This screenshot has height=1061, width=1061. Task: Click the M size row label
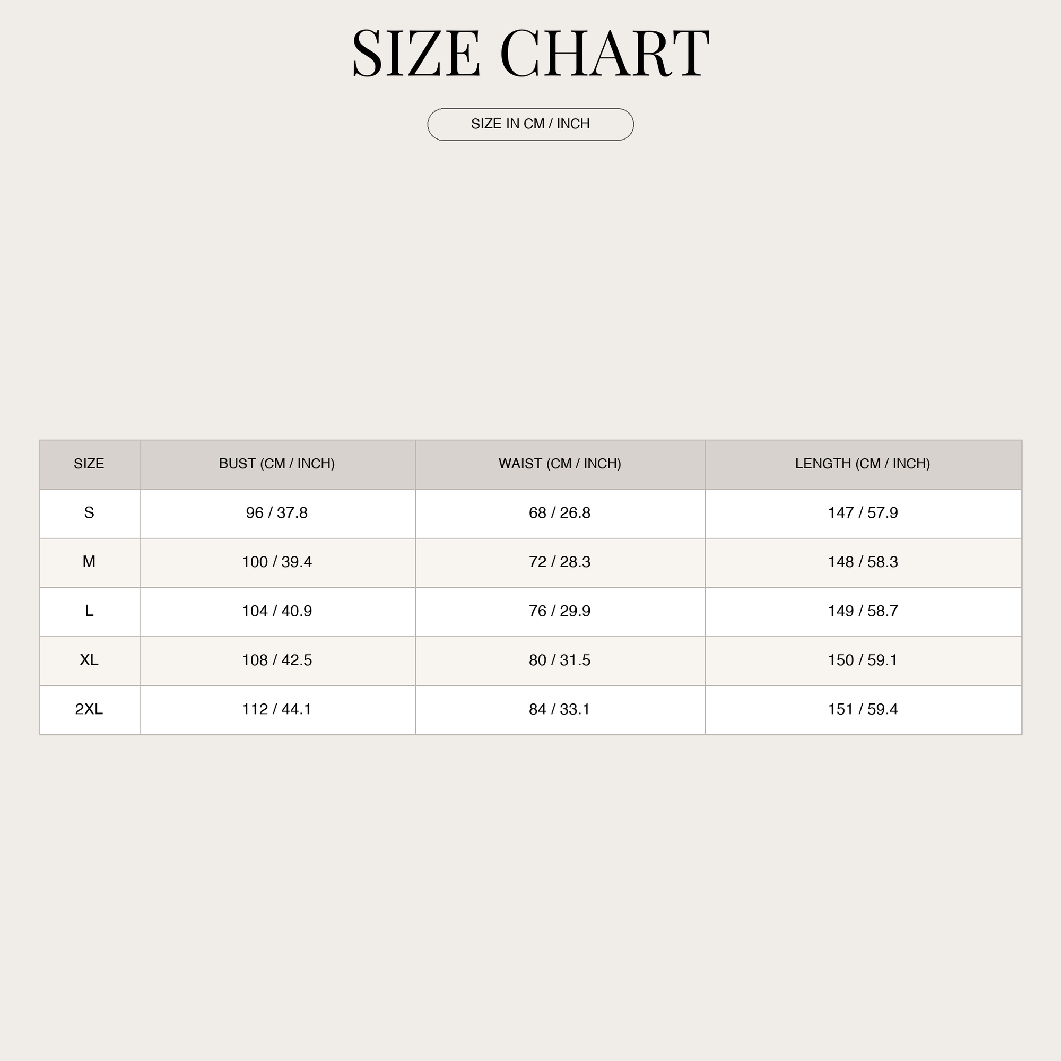89,562
